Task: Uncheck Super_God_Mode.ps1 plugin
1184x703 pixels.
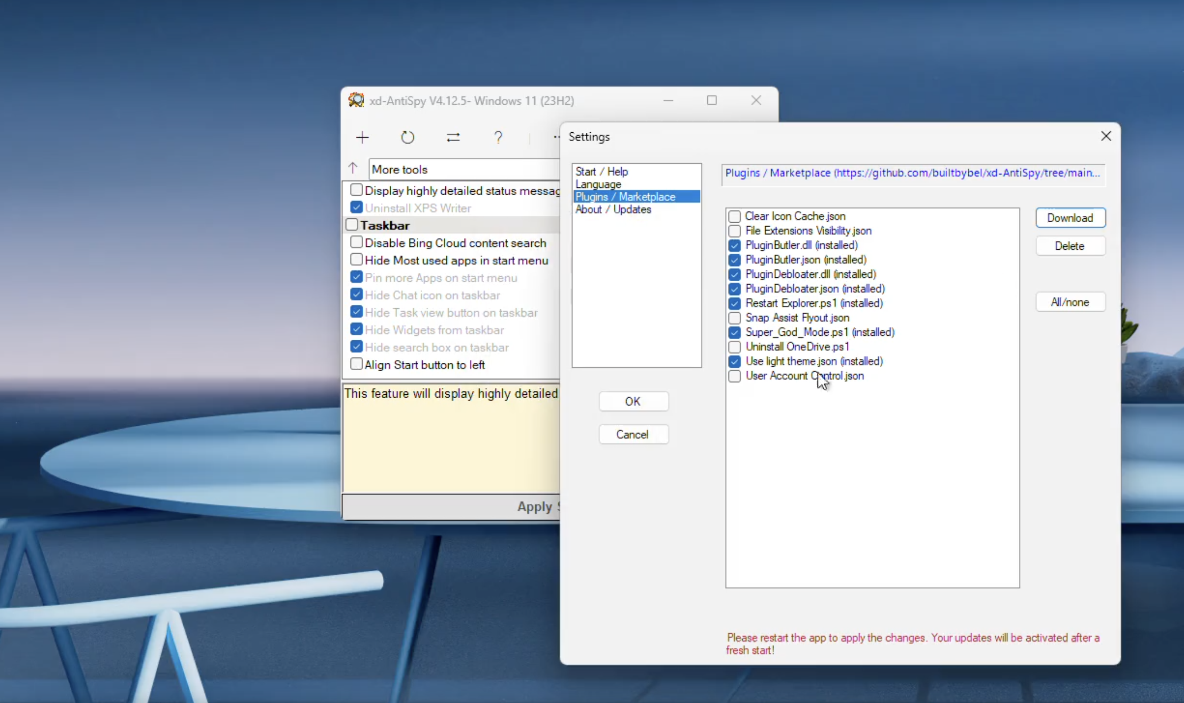Action: point(734,333)
